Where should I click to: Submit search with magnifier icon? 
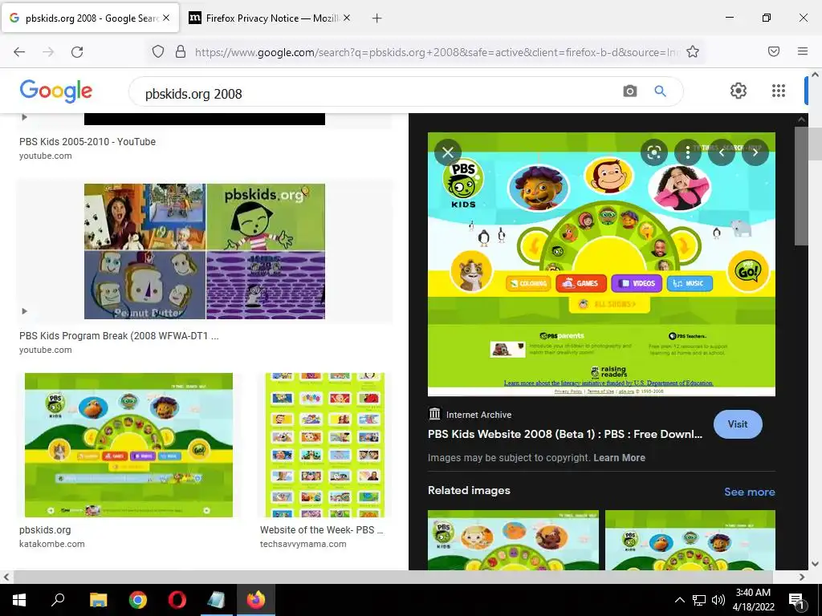point(660,91)
